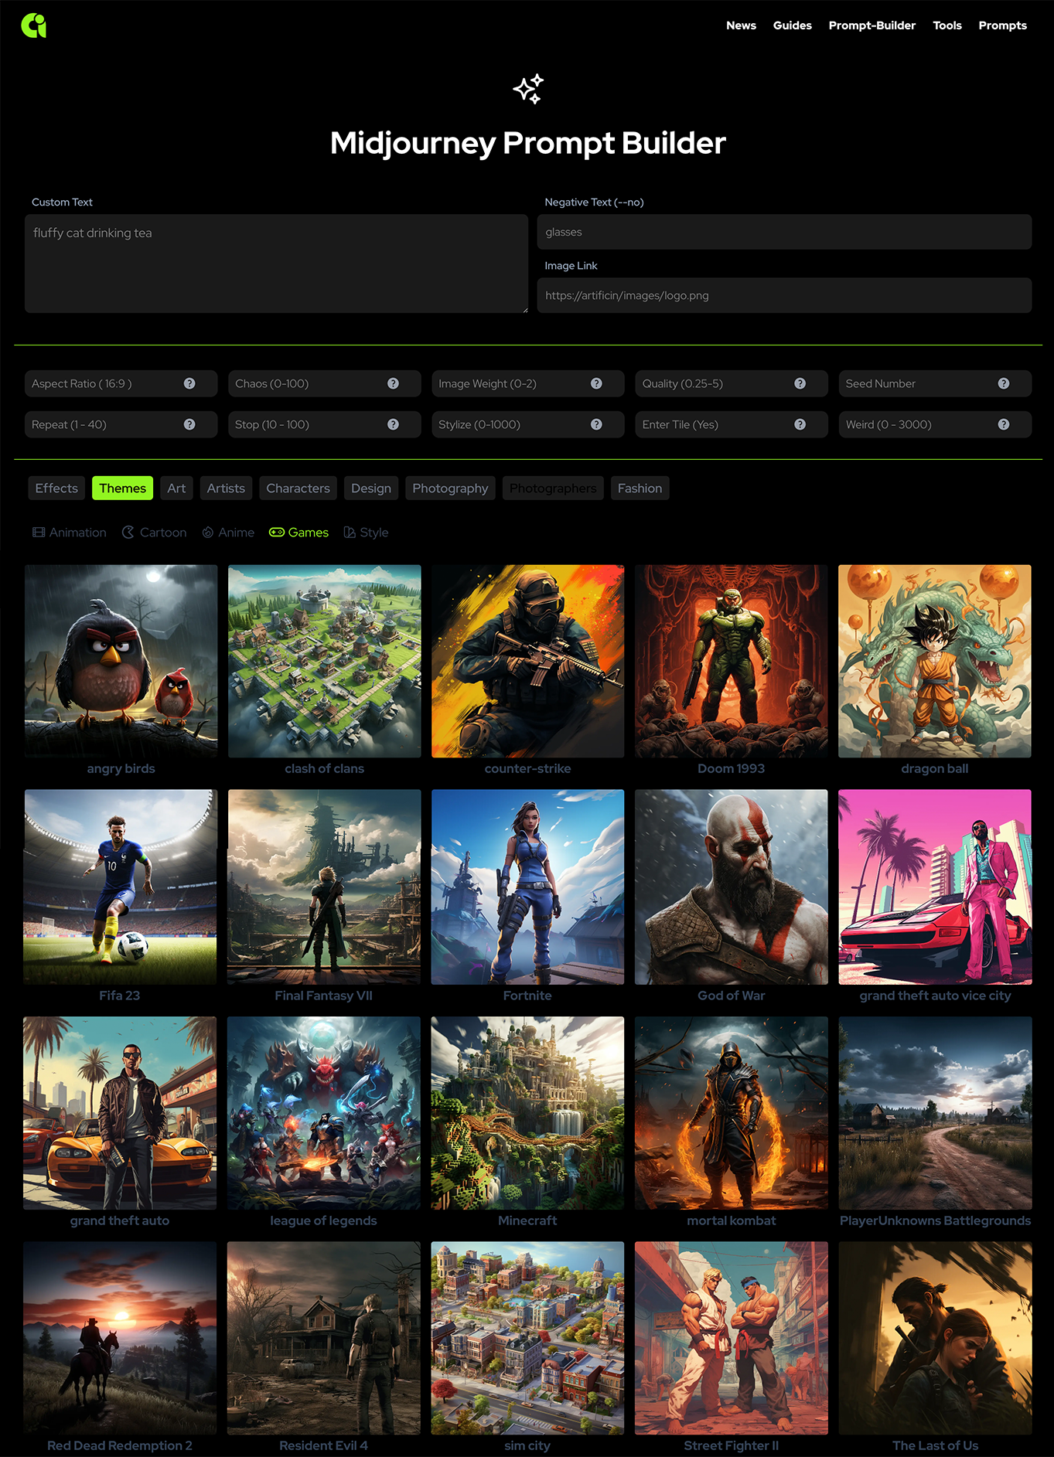
Task: Switch to the Fashion category tab
Action: 640,489
